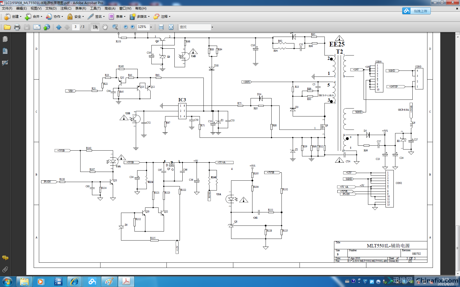Open the 文档(D) menu
This screenshot has height=287, width=460.
(x=51, y=8)
